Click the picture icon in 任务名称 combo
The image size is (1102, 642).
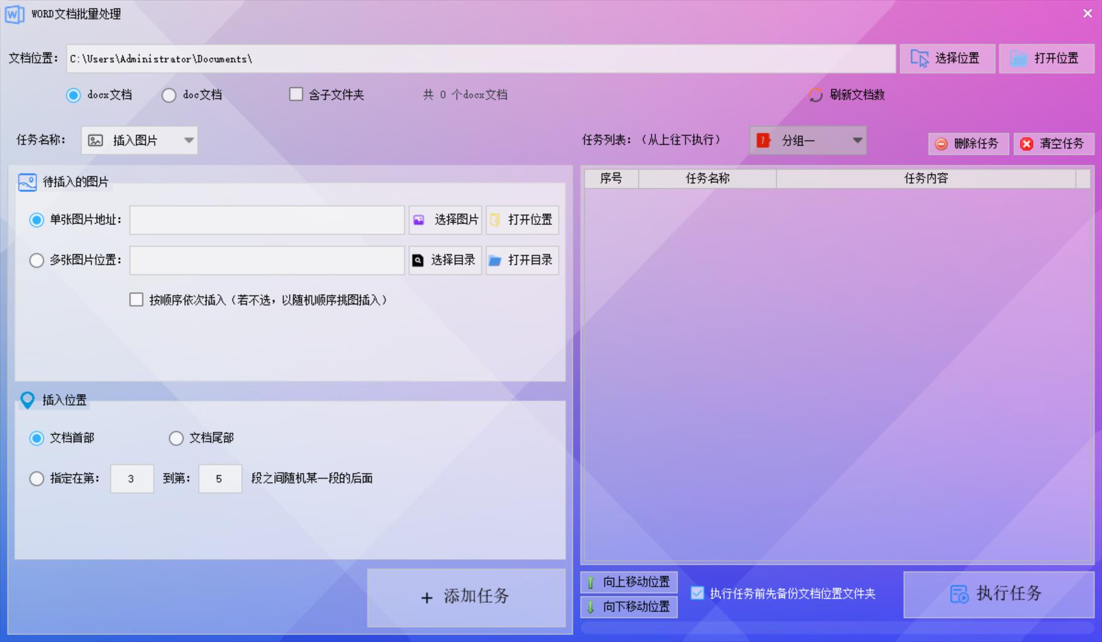point(96,141)
